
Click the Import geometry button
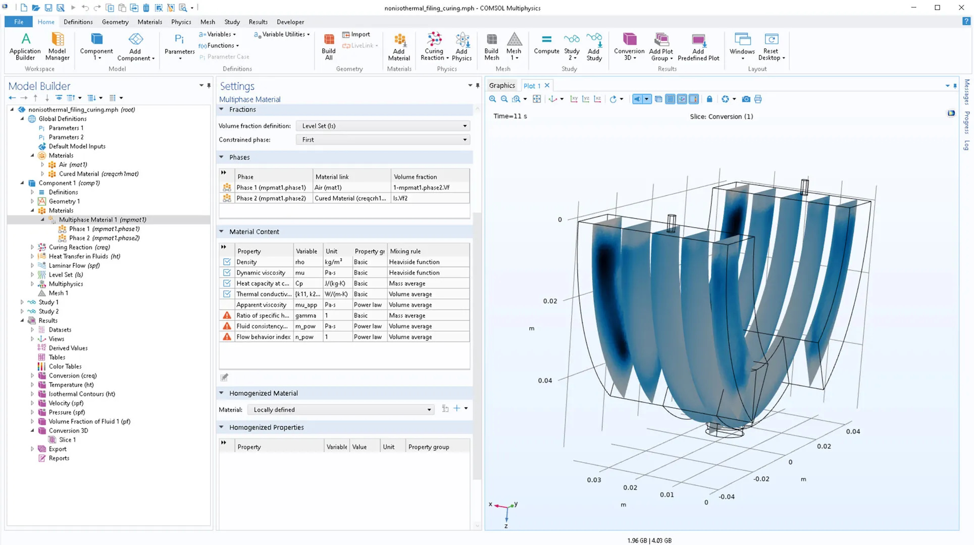(x=356, y=34)
